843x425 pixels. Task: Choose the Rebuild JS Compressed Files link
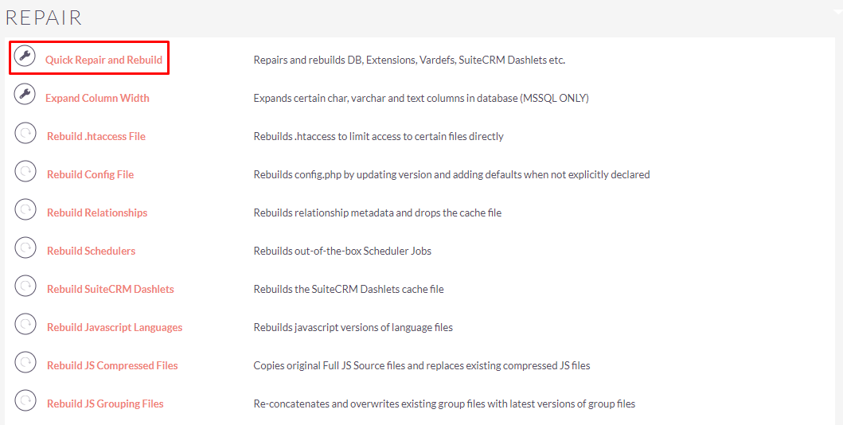112,365
